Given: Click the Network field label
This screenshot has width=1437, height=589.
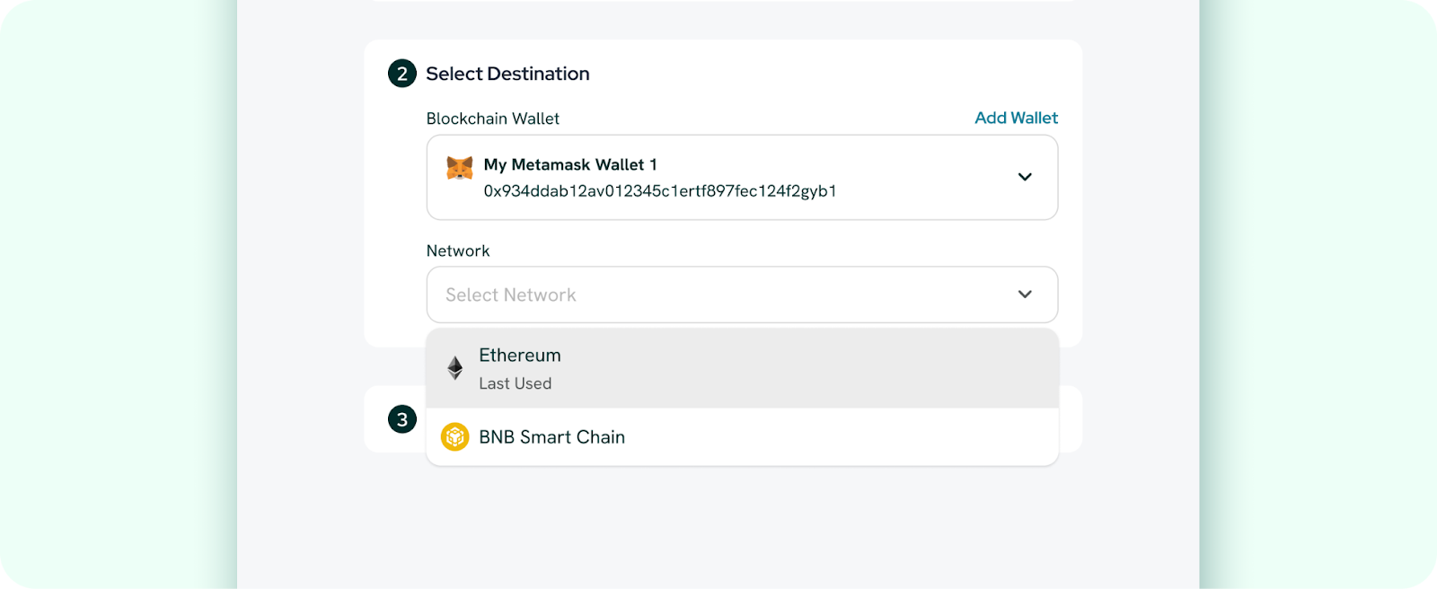Looking at the screenshot, I should (458, 251).
